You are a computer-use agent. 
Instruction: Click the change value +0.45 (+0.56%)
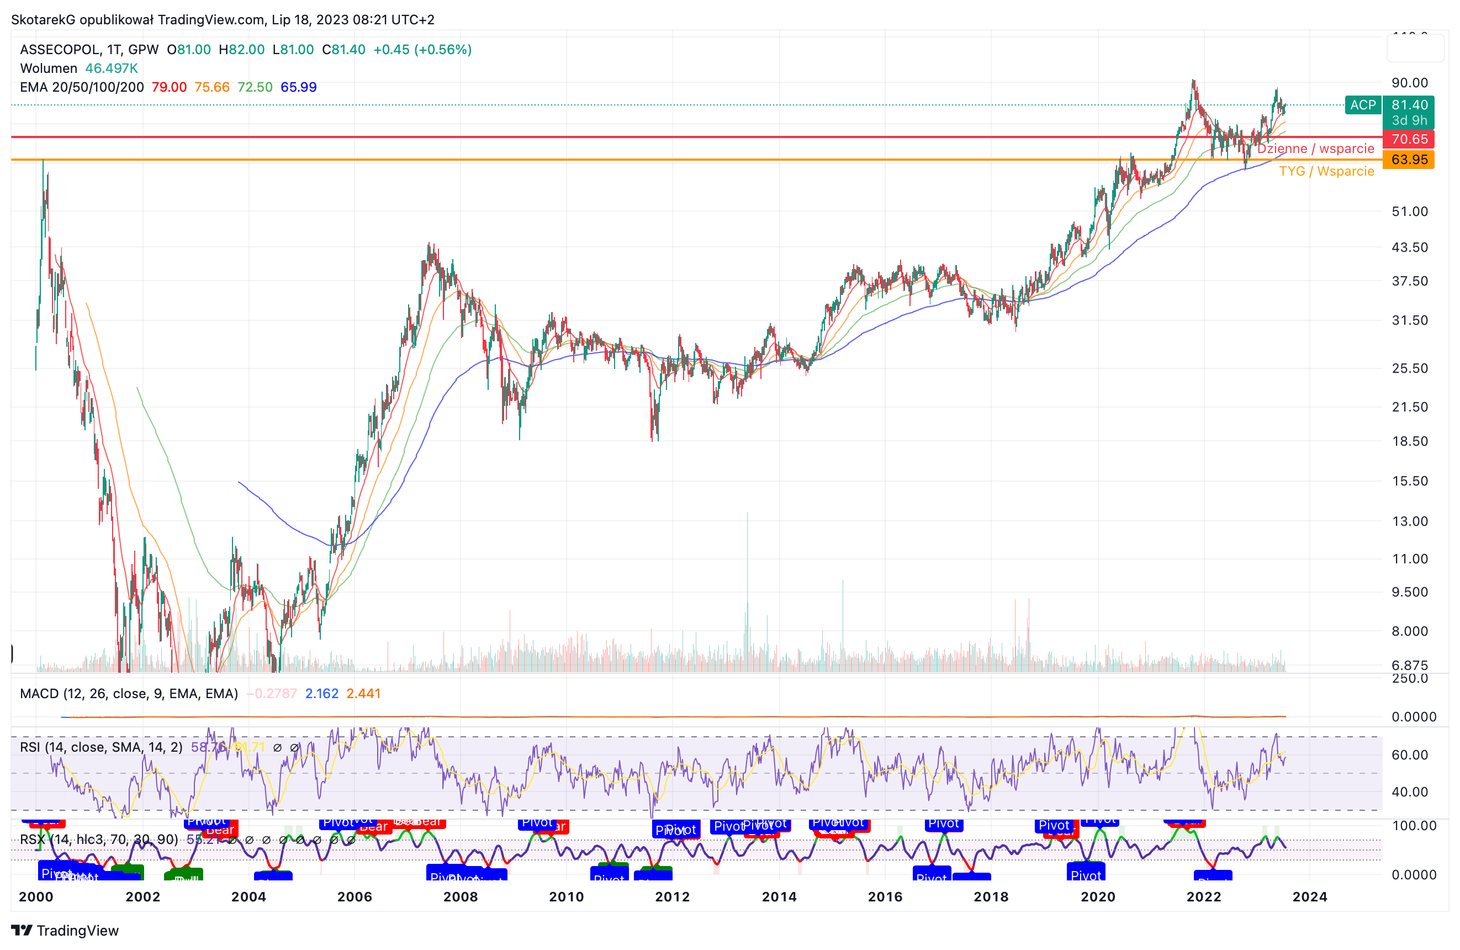coord(422,50)
